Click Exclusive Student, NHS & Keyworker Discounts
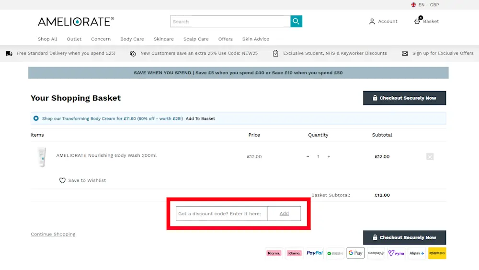The height and width of the screenshot is (270, 479). [x=335, y=53]
